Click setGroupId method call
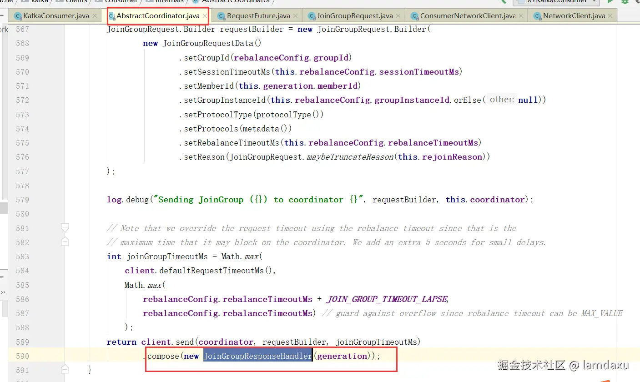Image resolution: width=640 pixels, height=382 pixels. (207, 58)
